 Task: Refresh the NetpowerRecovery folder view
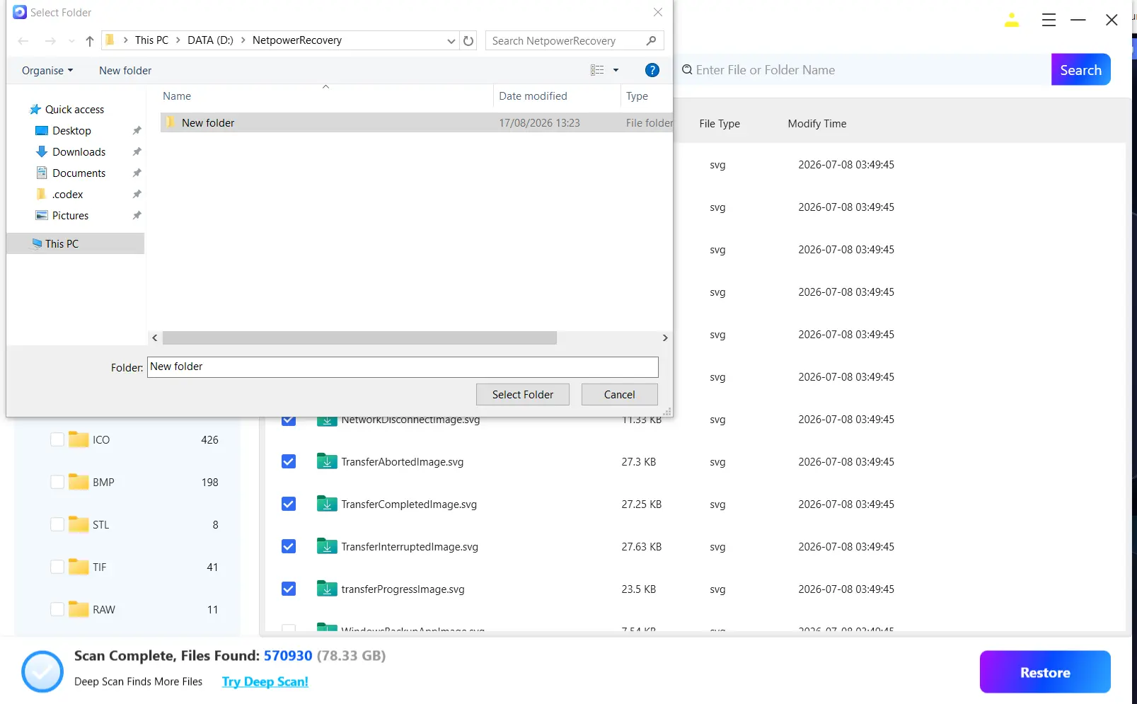point(468,41)
